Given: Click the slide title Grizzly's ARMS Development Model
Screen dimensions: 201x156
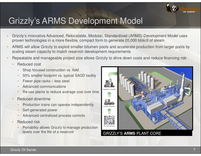Looking at the screenshot, I should pos(75,21).
